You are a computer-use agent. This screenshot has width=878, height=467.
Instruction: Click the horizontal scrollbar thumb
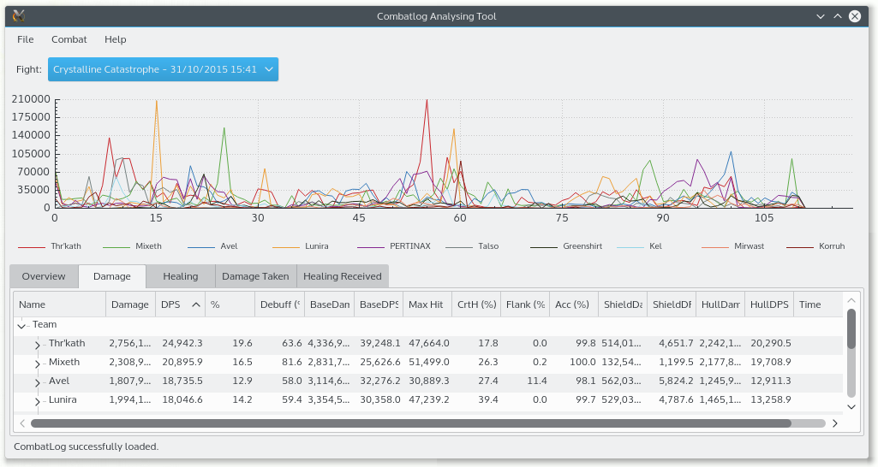411,423
